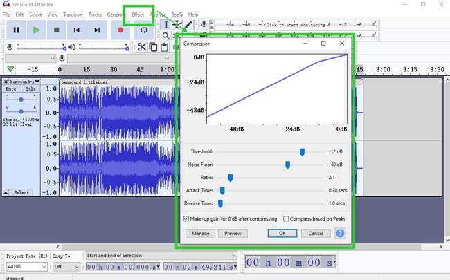450x280 pixels.
Task: Click the Threshold slider handle
Action: click(302, 151)
